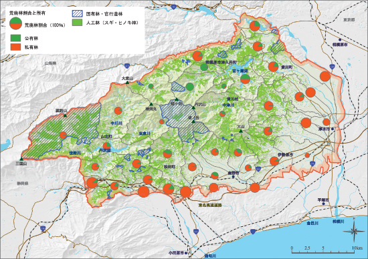Click the 東京都 prefecture label
The width and height of the screenshot is (368, 259).
(349, 20)
